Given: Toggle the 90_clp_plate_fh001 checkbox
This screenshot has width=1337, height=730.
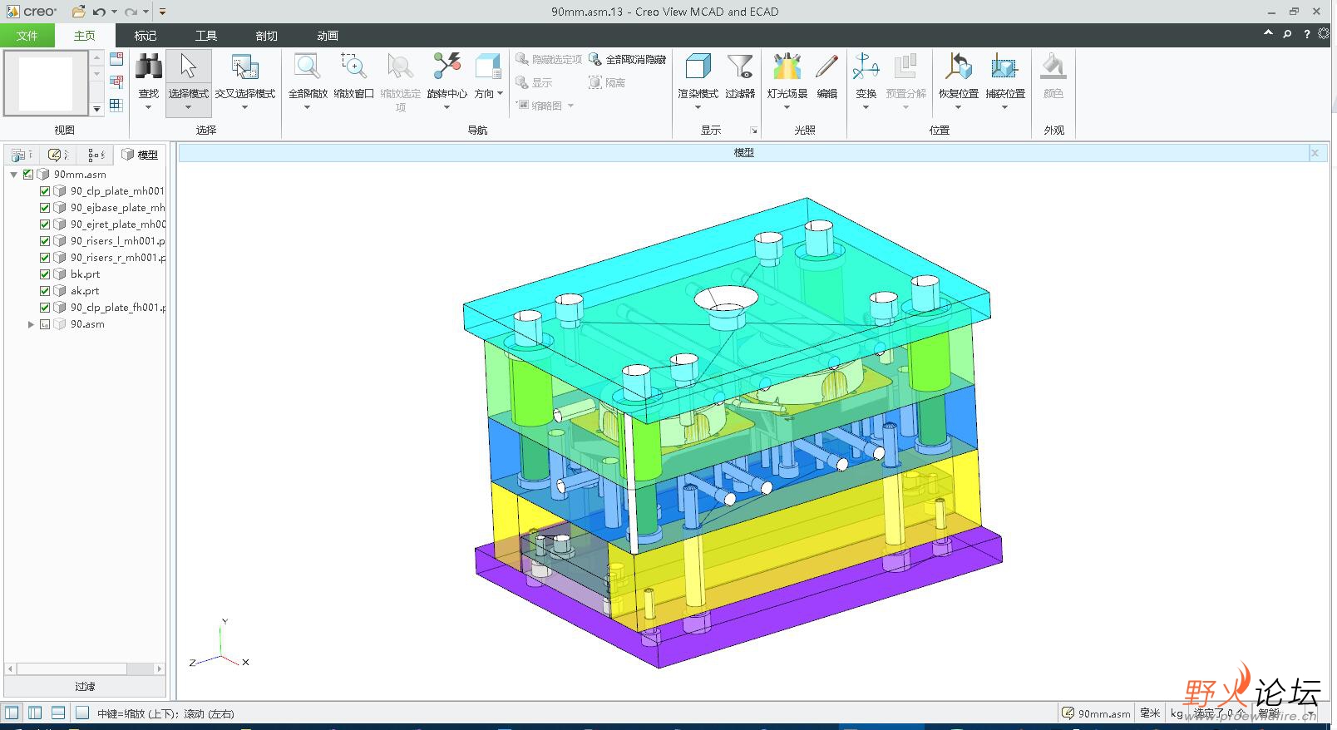Looking at the screenshot, I should coord(45,308).
